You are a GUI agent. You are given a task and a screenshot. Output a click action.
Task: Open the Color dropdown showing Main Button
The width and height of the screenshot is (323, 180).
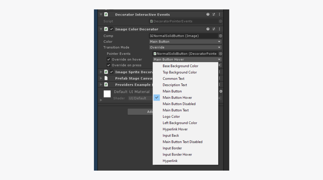[x=185, y=42]
